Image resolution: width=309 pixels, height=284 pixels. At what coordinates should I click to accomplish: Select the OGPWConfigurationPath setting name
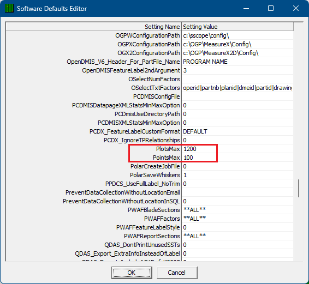[147, 35]
